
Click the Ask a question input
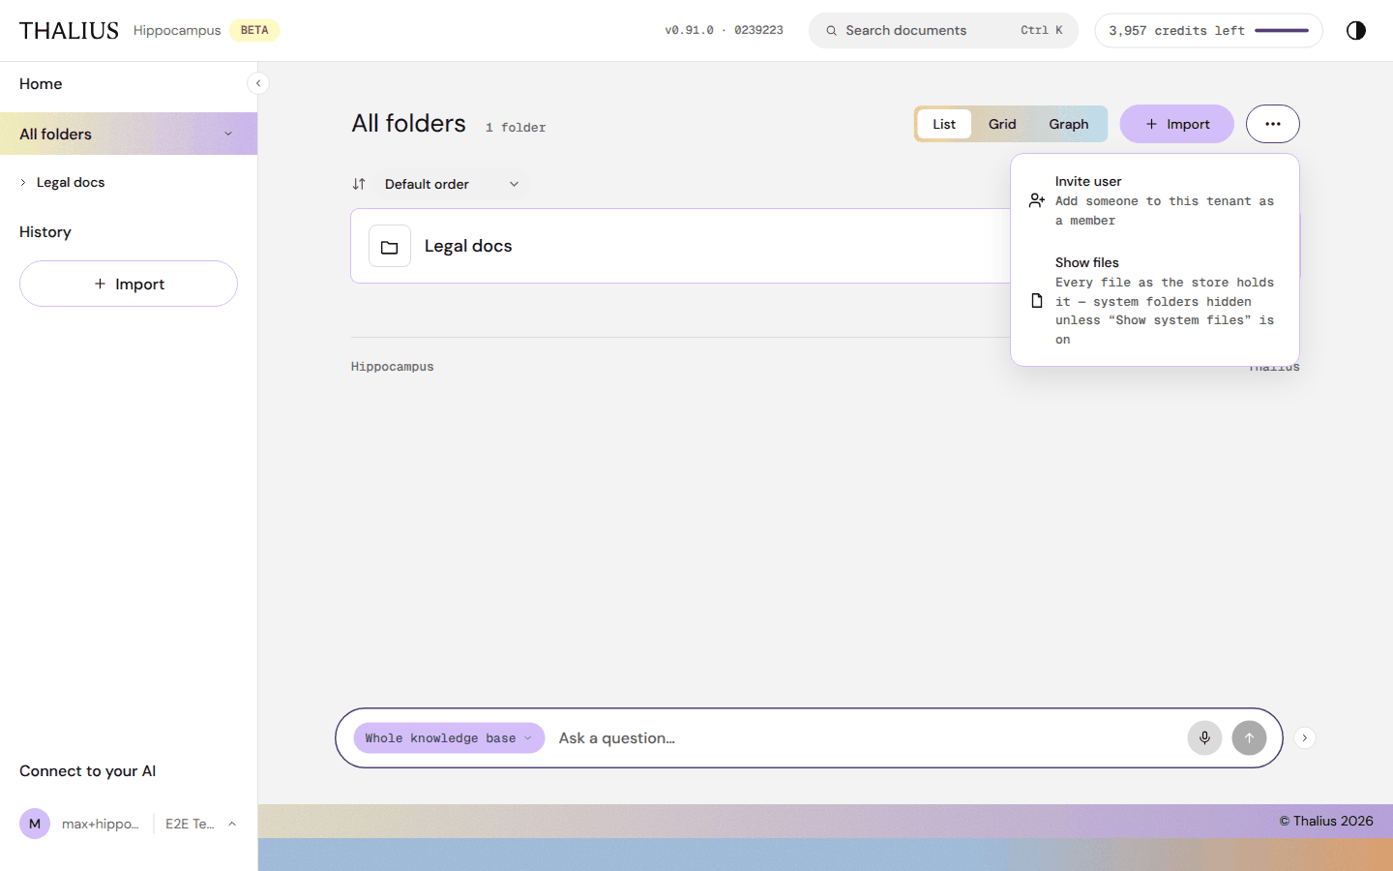point(866,737)
